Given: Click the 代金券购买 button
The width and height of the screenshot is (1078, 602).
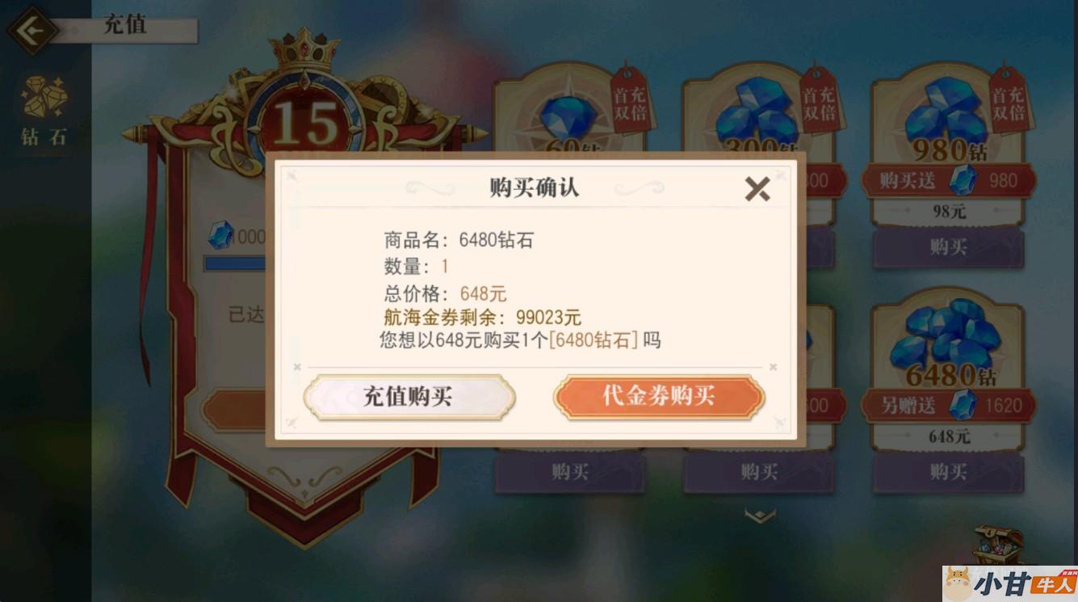Looking at the screenshot, I should 659,397.
